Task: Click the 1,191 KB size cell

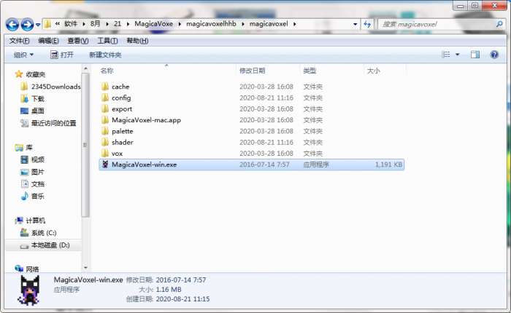Action: pos(388,165)
